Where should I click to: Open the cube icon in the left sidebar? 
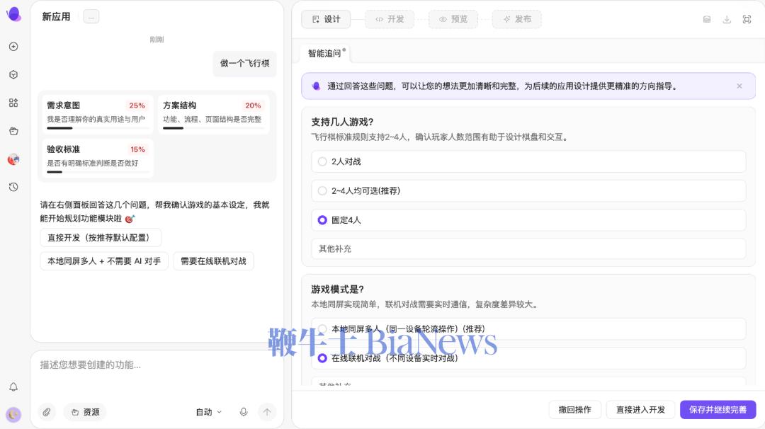pyautogui.click(x=13, y=74)
